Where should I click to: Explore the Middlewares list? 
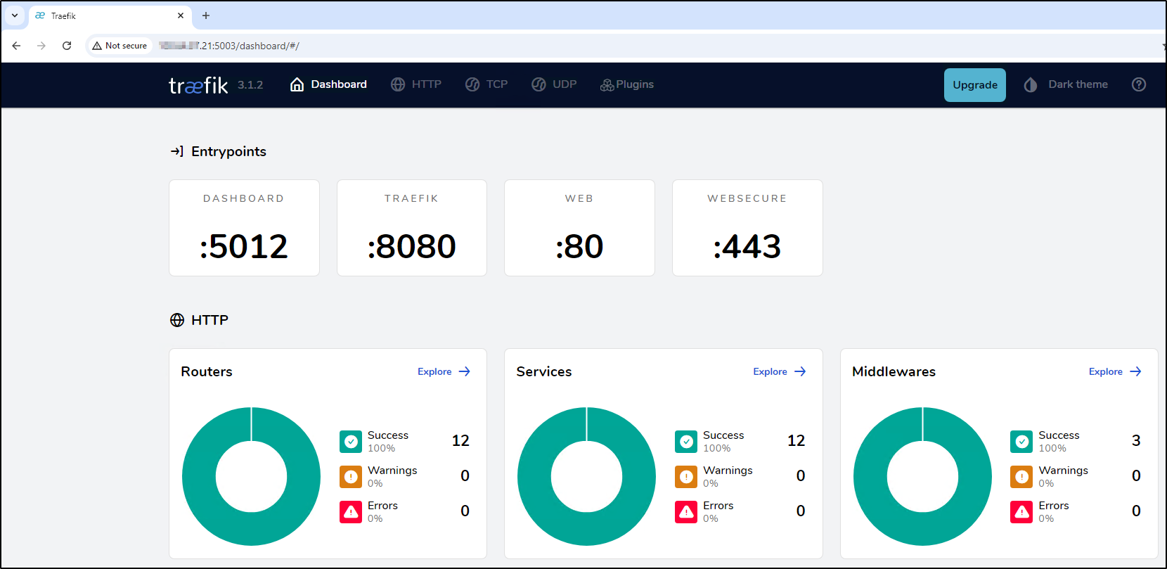1114,371
